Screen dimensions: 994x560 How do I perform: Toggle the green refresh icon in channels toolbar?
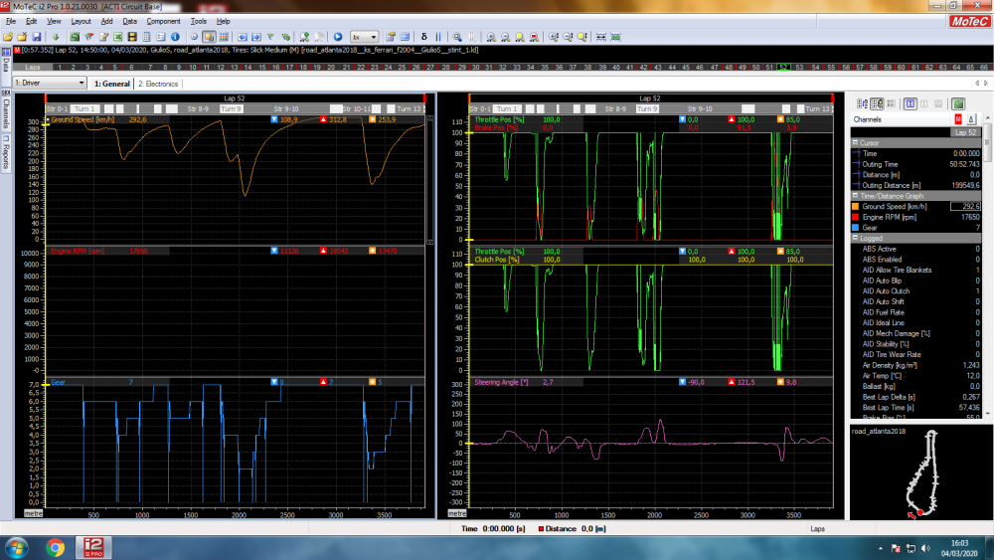click(x=958, y=103)
